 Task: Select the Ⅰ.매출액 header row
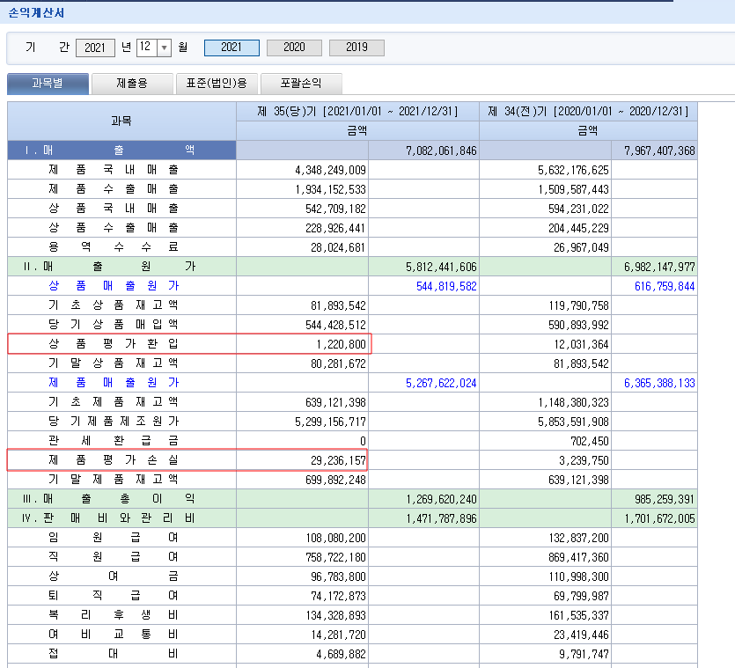point(121,150)
